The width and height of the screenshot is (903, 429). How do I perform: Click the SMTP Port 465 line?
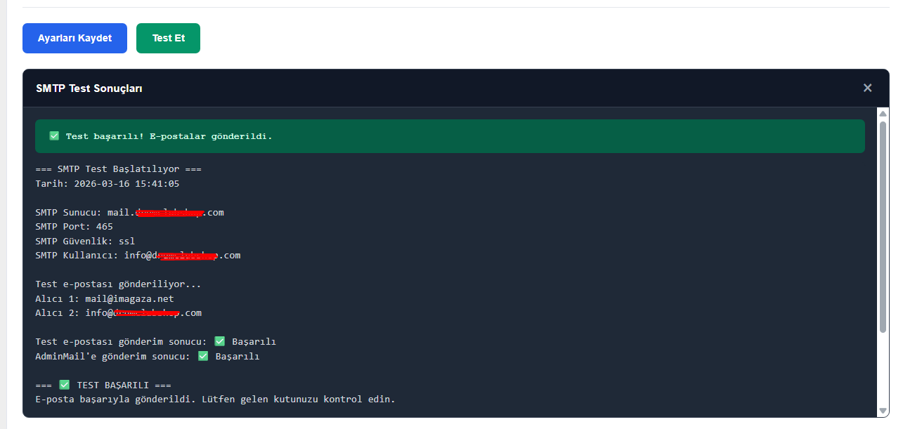[x=74, y=227]
